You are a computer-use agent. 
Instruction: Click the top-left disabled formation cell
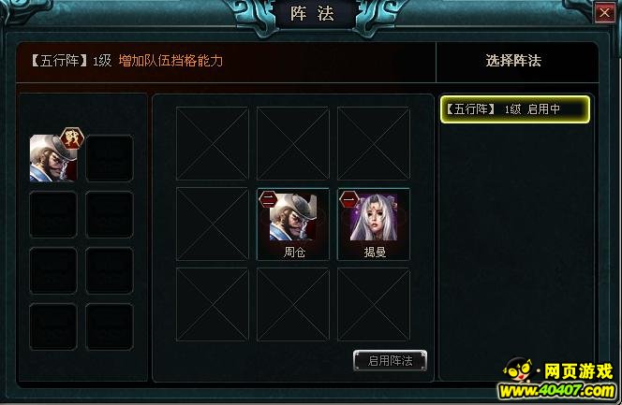tap(213, 143)
